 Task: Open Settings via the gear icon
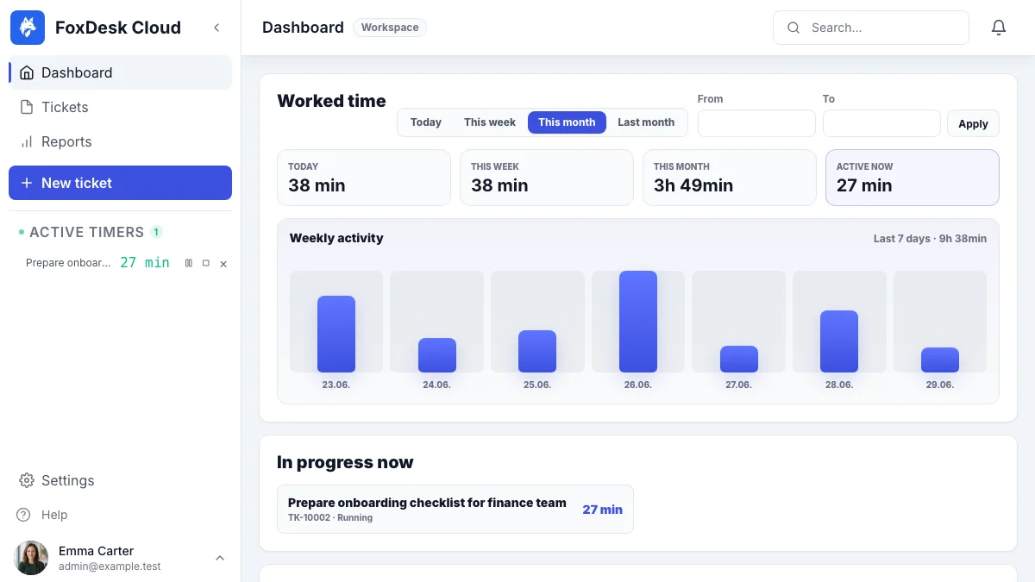coord(27,480)
